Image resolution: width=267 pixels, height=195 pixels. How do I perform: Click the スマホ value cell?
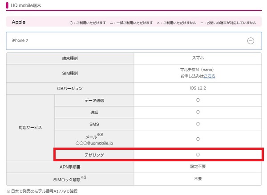pyautogui.click(x=198, y=58)
